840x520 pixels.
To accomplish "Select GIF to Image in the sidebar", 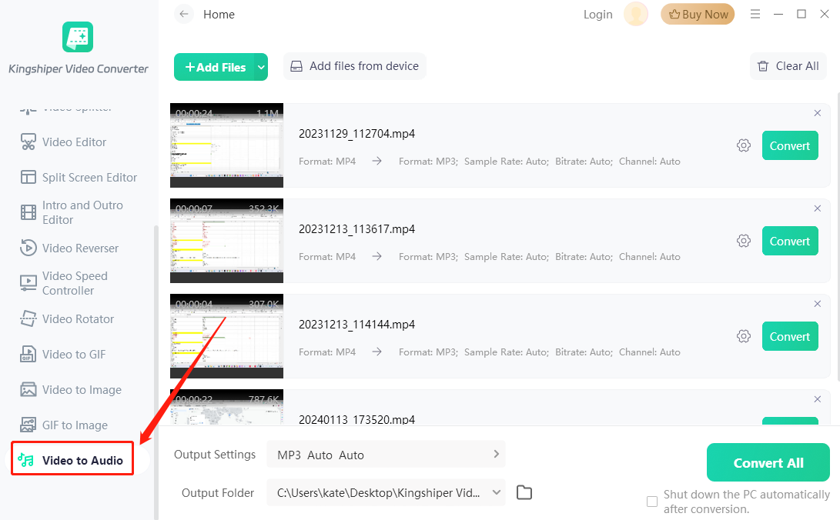I will coord(75,425).
